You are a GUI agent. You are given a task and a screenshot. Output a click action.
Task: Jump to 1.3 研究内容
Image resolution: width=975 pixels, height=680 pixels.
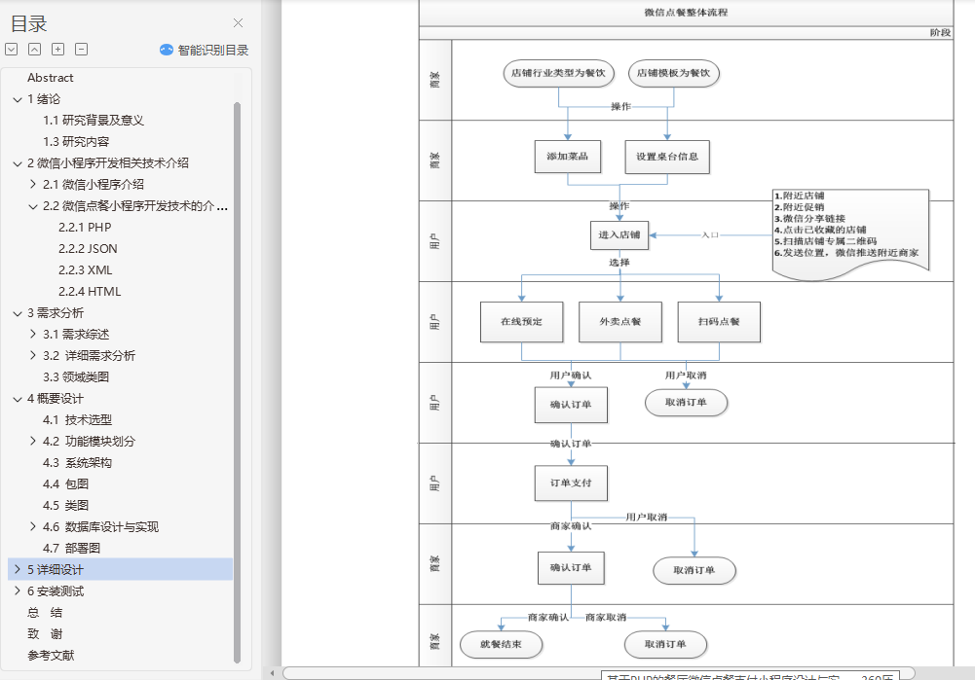[x=76, y=142]
